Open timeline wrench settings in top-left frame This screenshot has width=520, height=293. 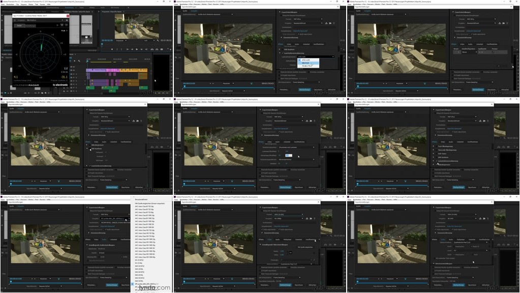(x=79, y=61)
